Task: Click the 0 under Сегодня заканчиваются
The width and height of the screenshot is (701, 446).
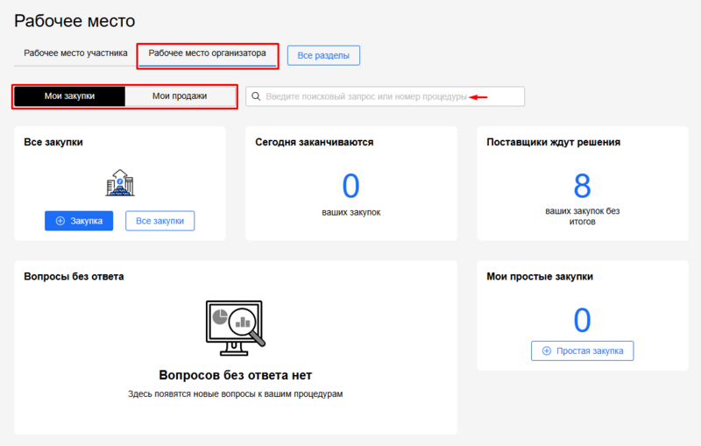Action: [x=351, y=186]
